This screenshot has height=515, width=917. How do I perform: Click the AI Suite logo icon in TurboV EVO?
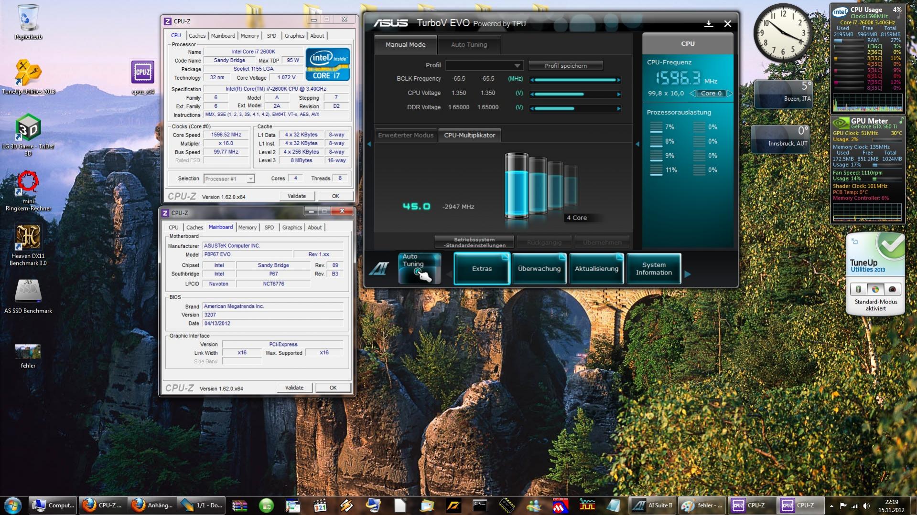click(379, 269)
